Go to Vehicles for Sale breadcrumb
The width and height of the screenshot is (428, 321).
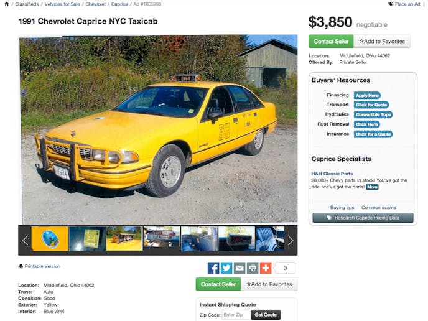pos(62,4)
